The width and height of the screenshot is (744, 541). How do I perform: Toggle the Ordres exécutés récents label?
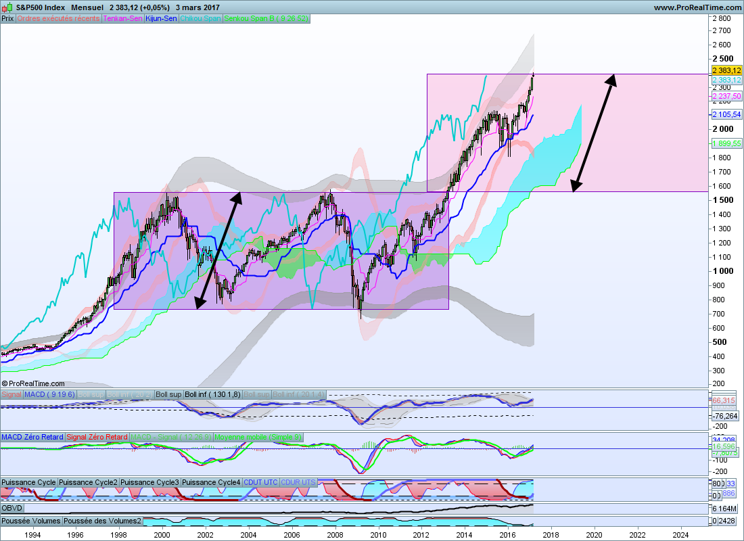coord(58,18)
